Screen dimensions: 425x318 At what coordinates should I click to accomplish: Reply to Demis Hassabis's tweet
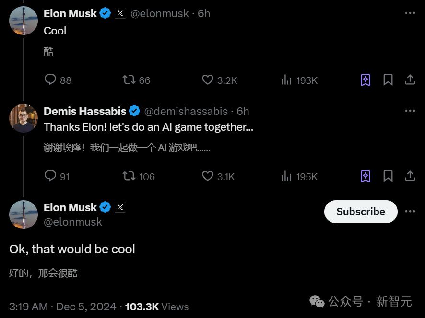(x=51, y=176)
